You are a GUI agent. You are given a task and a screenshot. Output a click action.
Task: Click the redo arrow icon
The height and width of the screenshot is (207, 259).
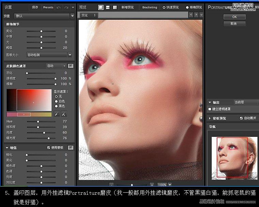point(66,7)
